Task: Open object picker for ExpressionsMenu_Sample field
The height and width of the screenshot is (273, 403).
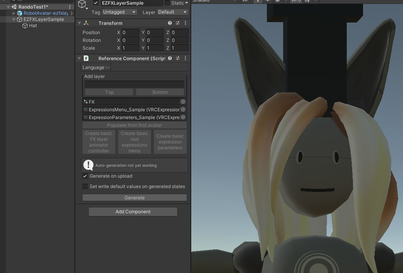Action: coord(183,109)
